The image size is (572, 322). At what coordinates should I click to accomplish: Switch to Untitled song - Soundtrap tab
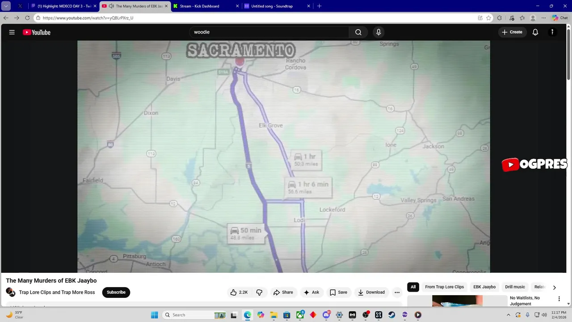coord(277,6)
